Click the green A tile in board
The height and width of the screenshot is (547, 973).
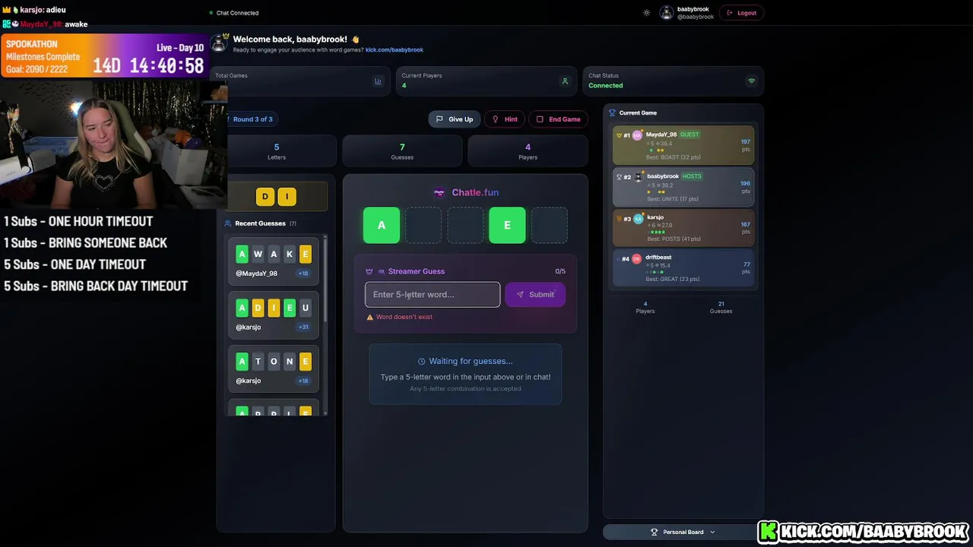point(382,225)
